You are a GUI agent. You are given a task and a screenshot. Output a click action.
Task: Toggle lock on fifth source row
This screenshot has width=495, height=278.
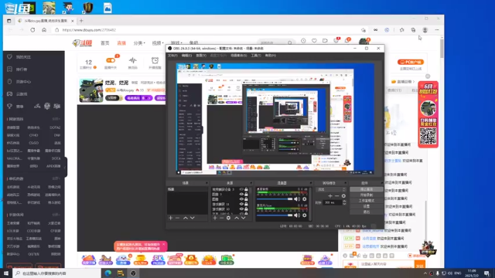[x=246, y=208]
